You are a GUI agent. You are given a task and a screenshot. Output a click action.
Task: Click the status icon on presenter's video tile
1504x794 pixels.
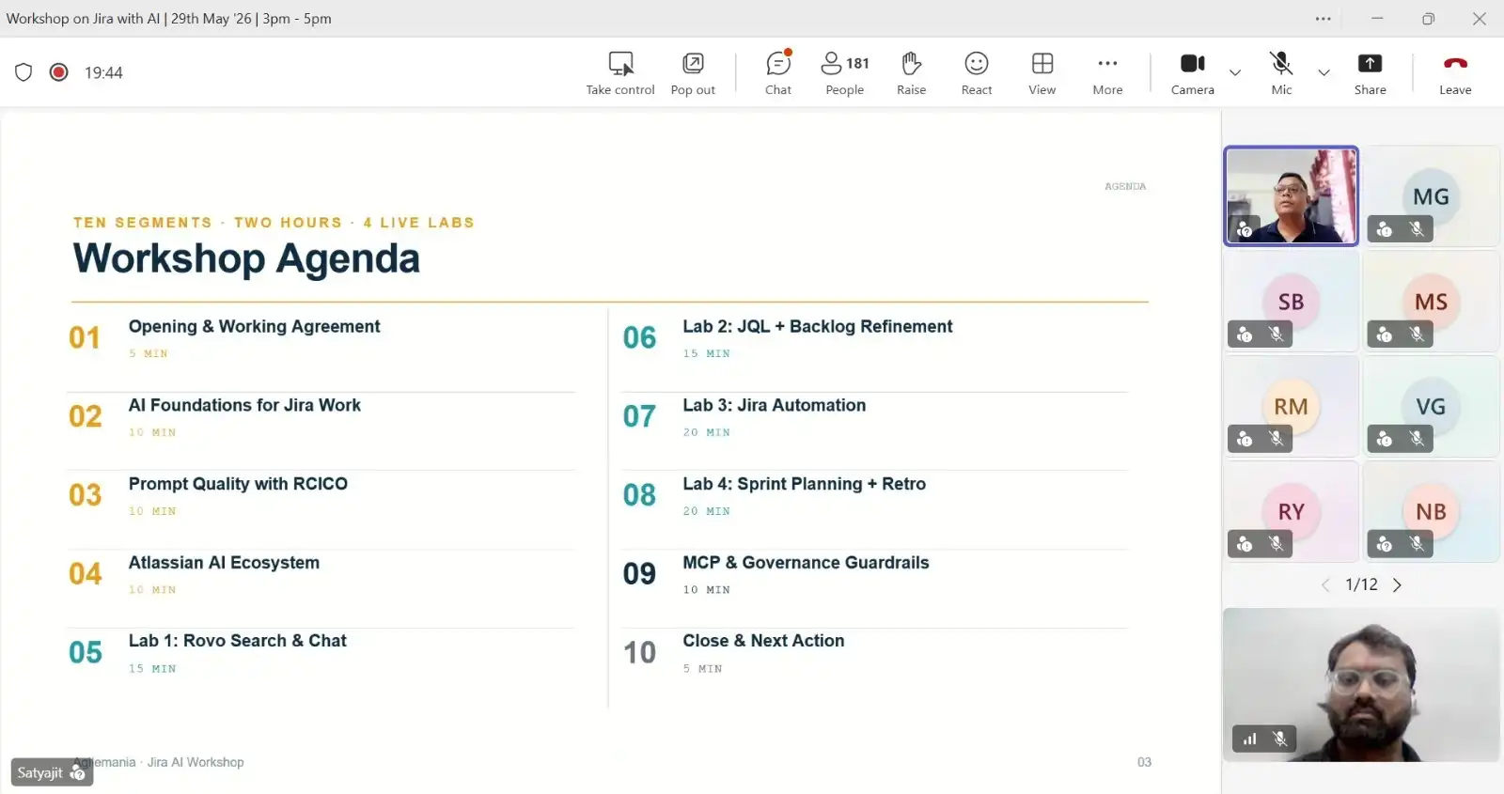pyautogui.click(x=1245, y=229)
